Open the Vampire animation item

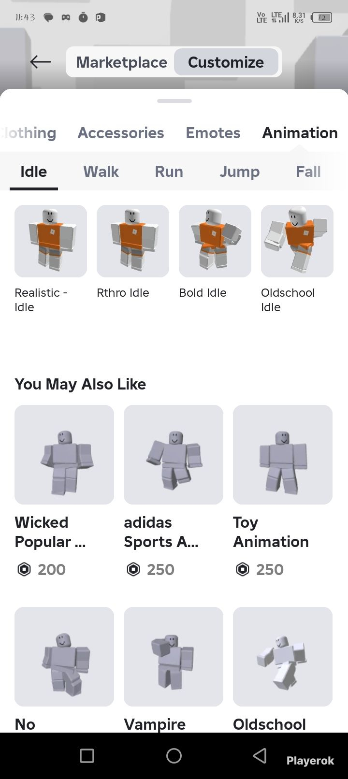pyautogui.click(x=174, y=657)
